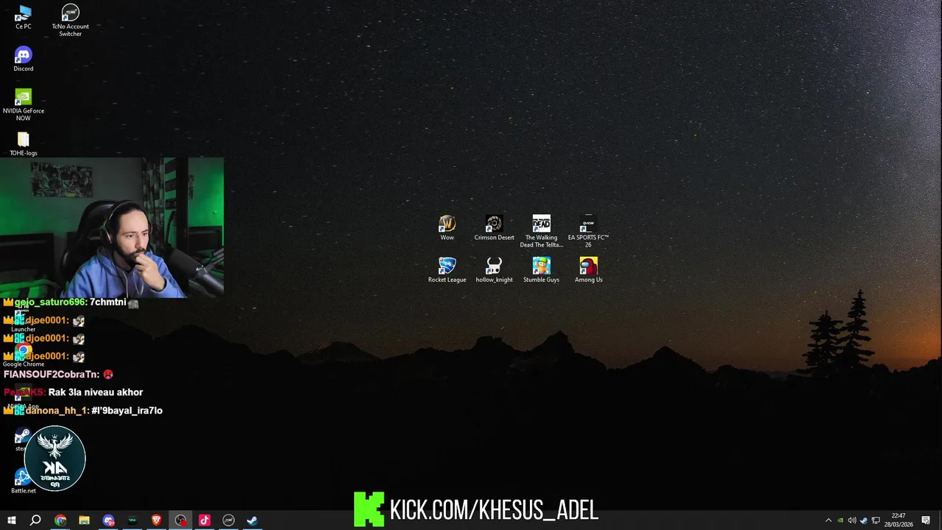Click the Steam system tray icon
This screenshot has height=530, width=942.
click(863, 520)
